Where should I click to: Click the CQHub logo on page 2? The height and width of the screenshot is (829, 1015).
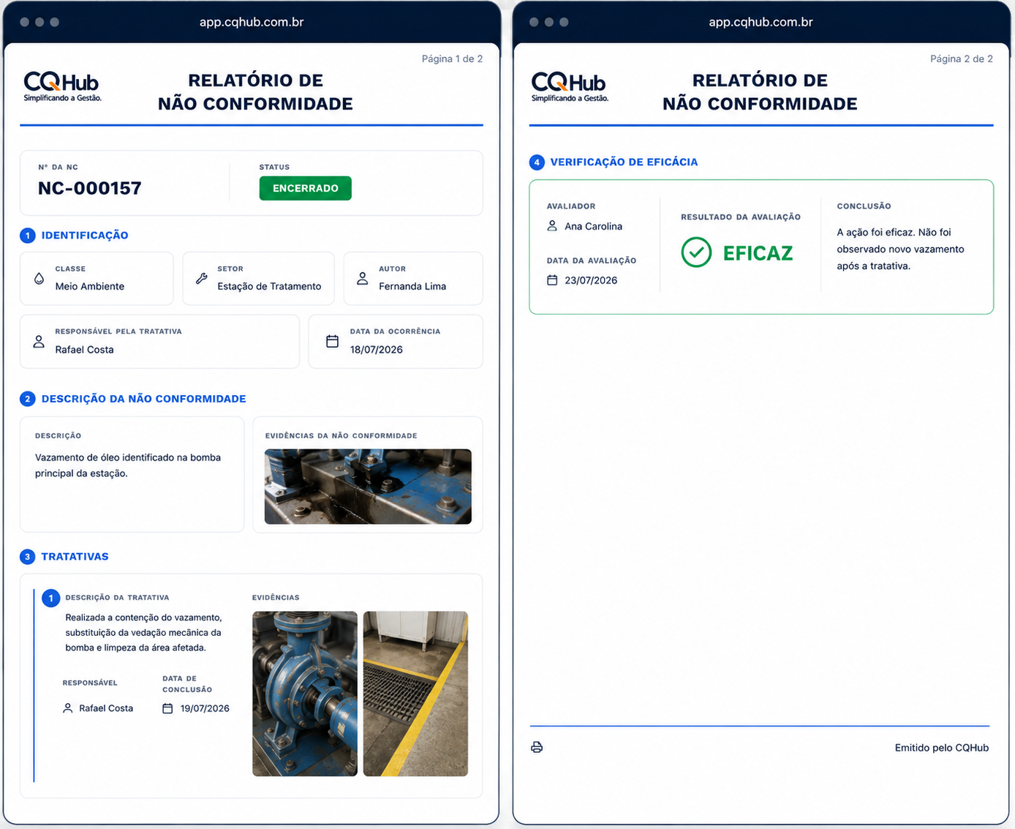[570, 86]
